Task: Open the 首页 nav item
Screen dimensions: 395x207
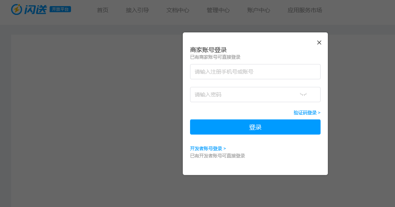Action: tap(103, 10)
